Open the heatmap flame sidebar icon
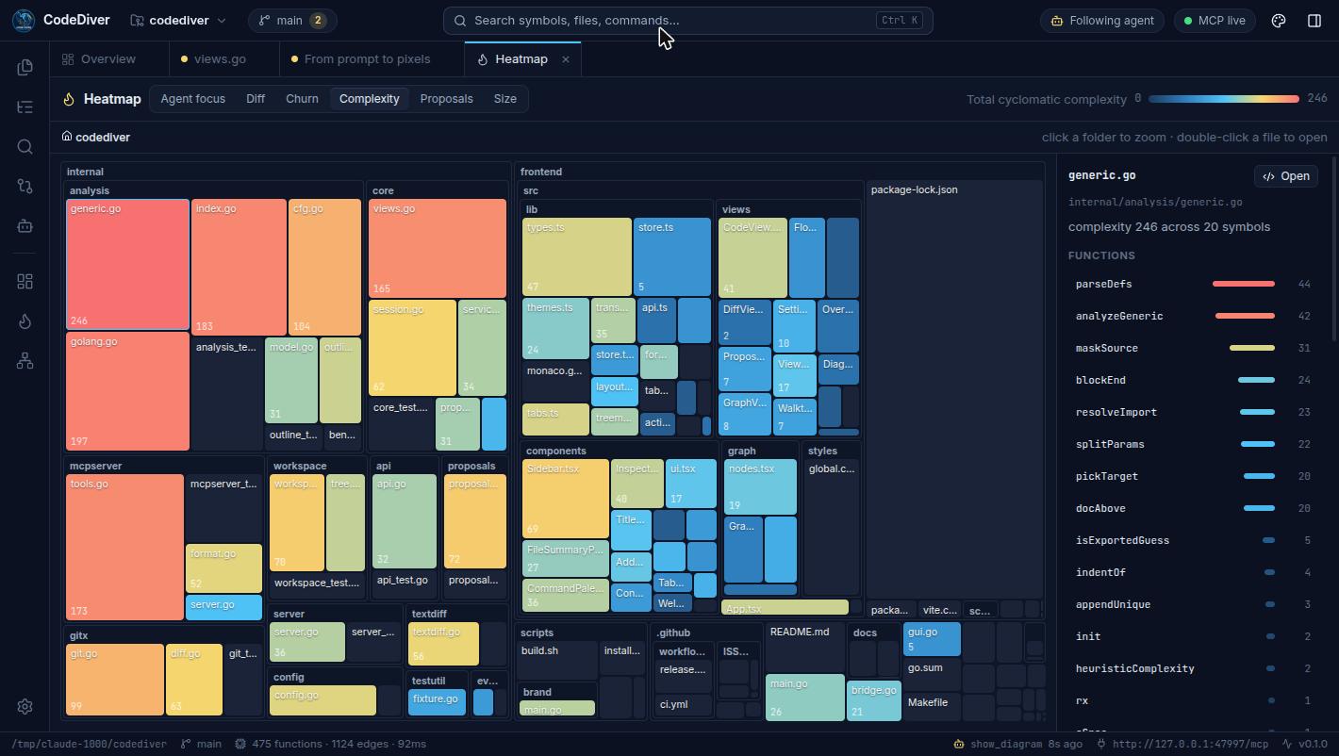 [x=25, y=321]
